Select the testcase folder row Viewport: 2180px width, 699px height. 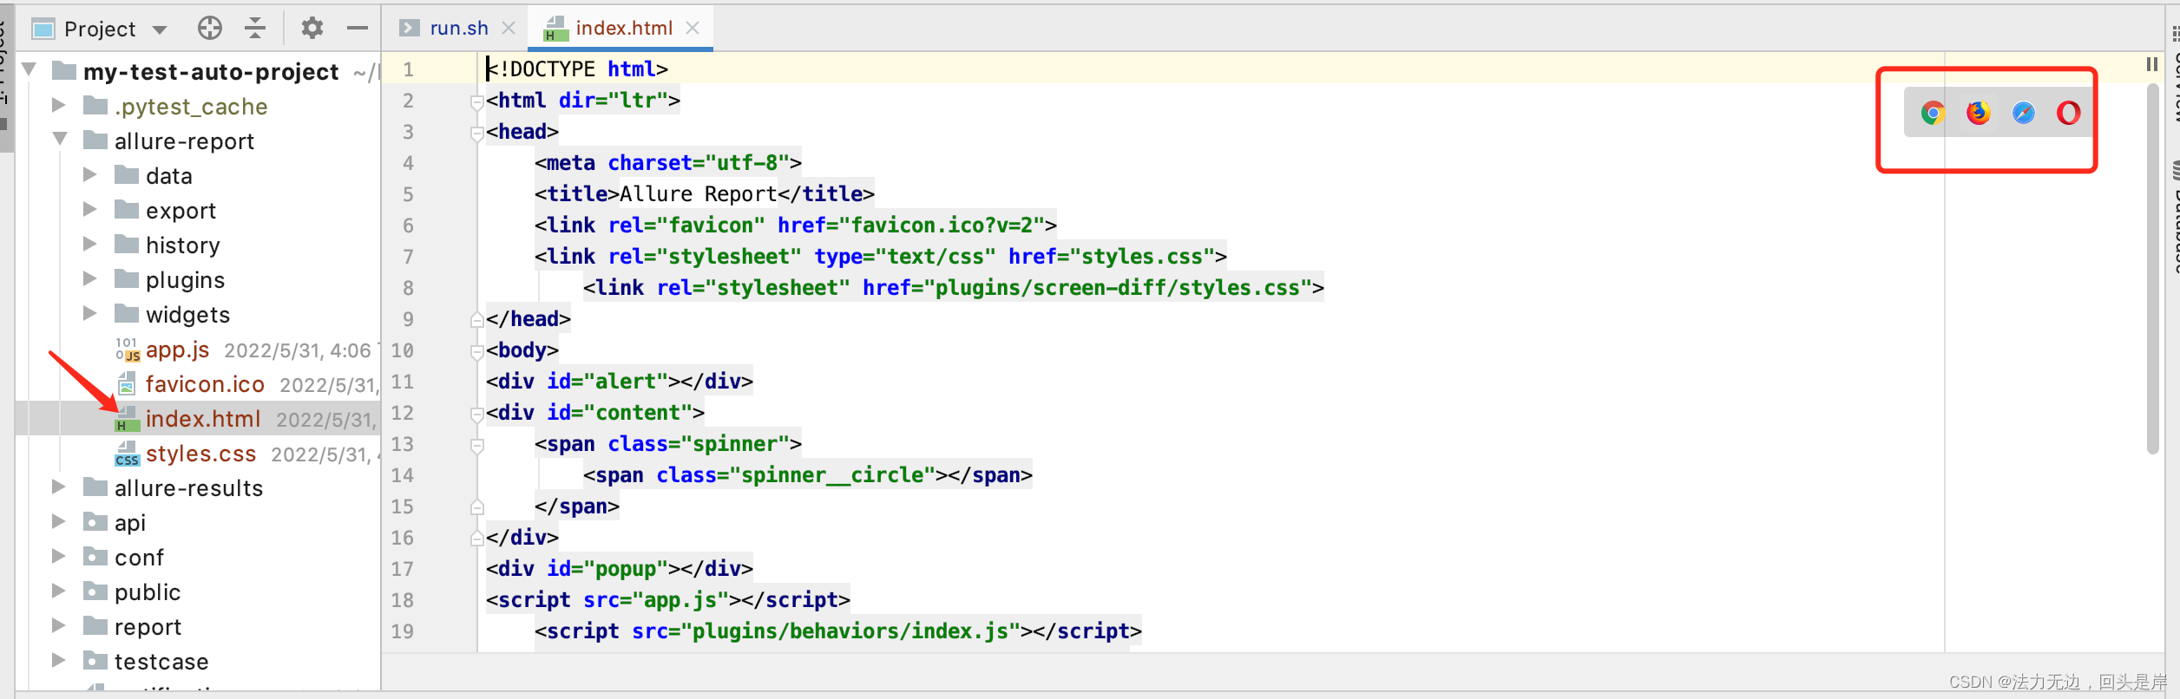pos(199,662)
